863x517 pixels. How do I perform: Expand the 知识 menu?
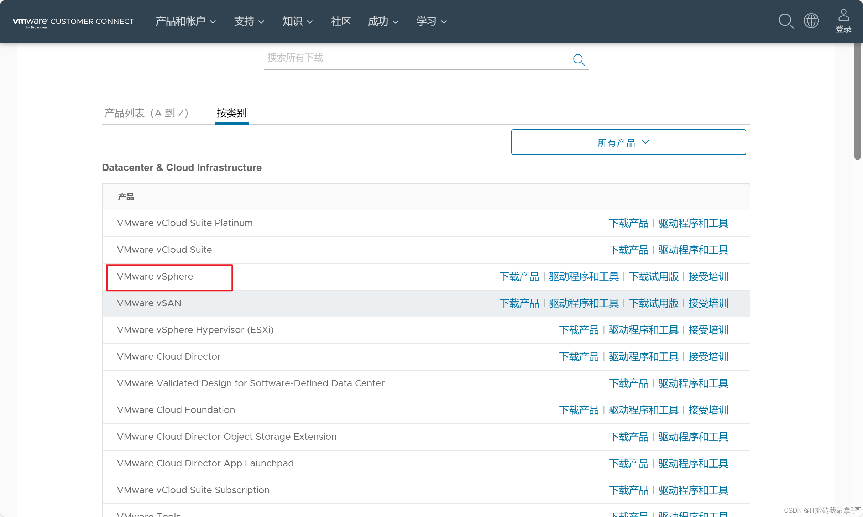(x=297, y=21)
